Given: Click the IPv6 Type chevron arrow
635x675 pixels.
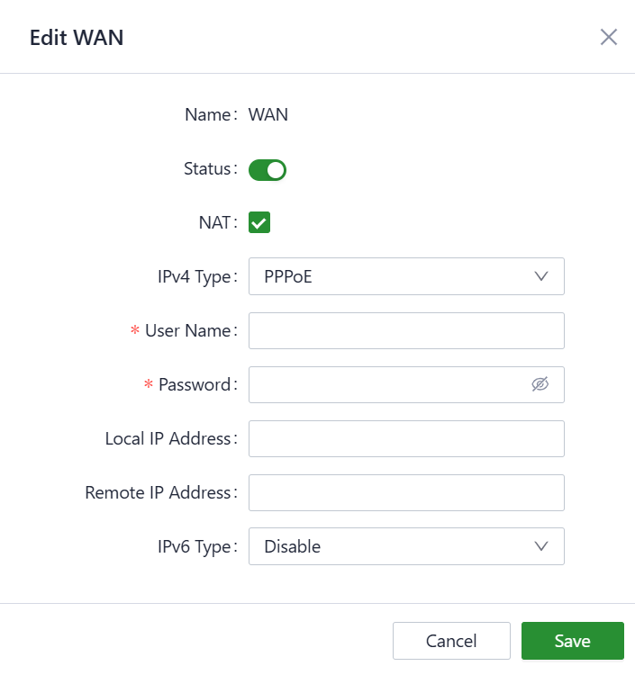Looking at the screenshot, I should click(x=541, y=546).
